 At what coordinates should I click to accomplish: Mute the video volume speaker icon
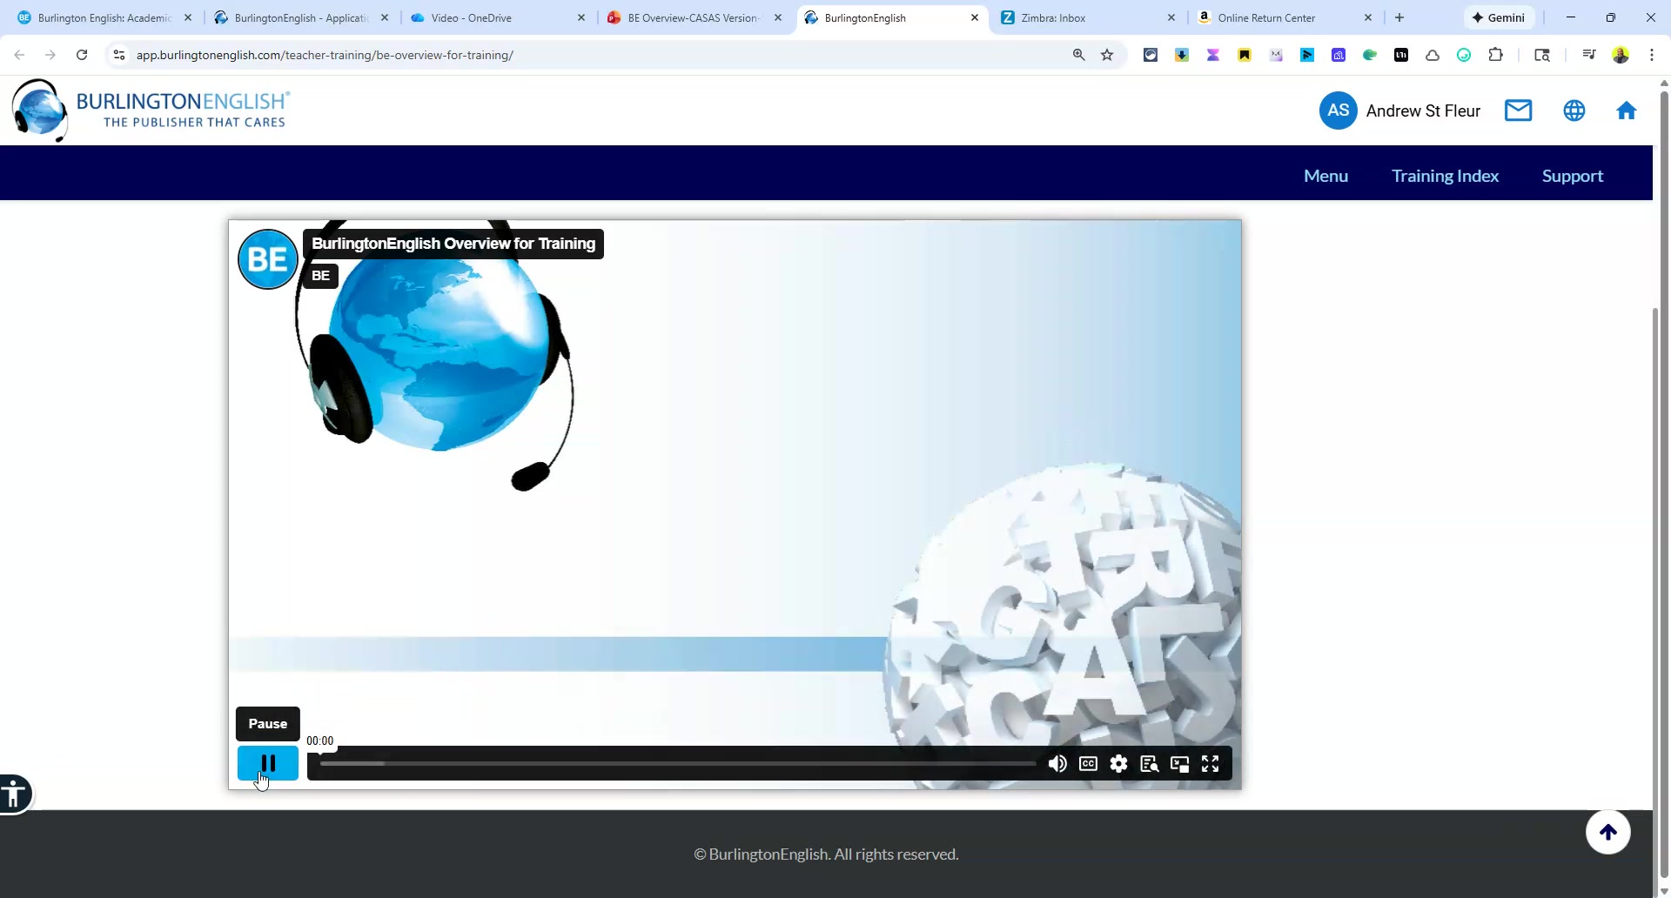[x=1057, y=764]
